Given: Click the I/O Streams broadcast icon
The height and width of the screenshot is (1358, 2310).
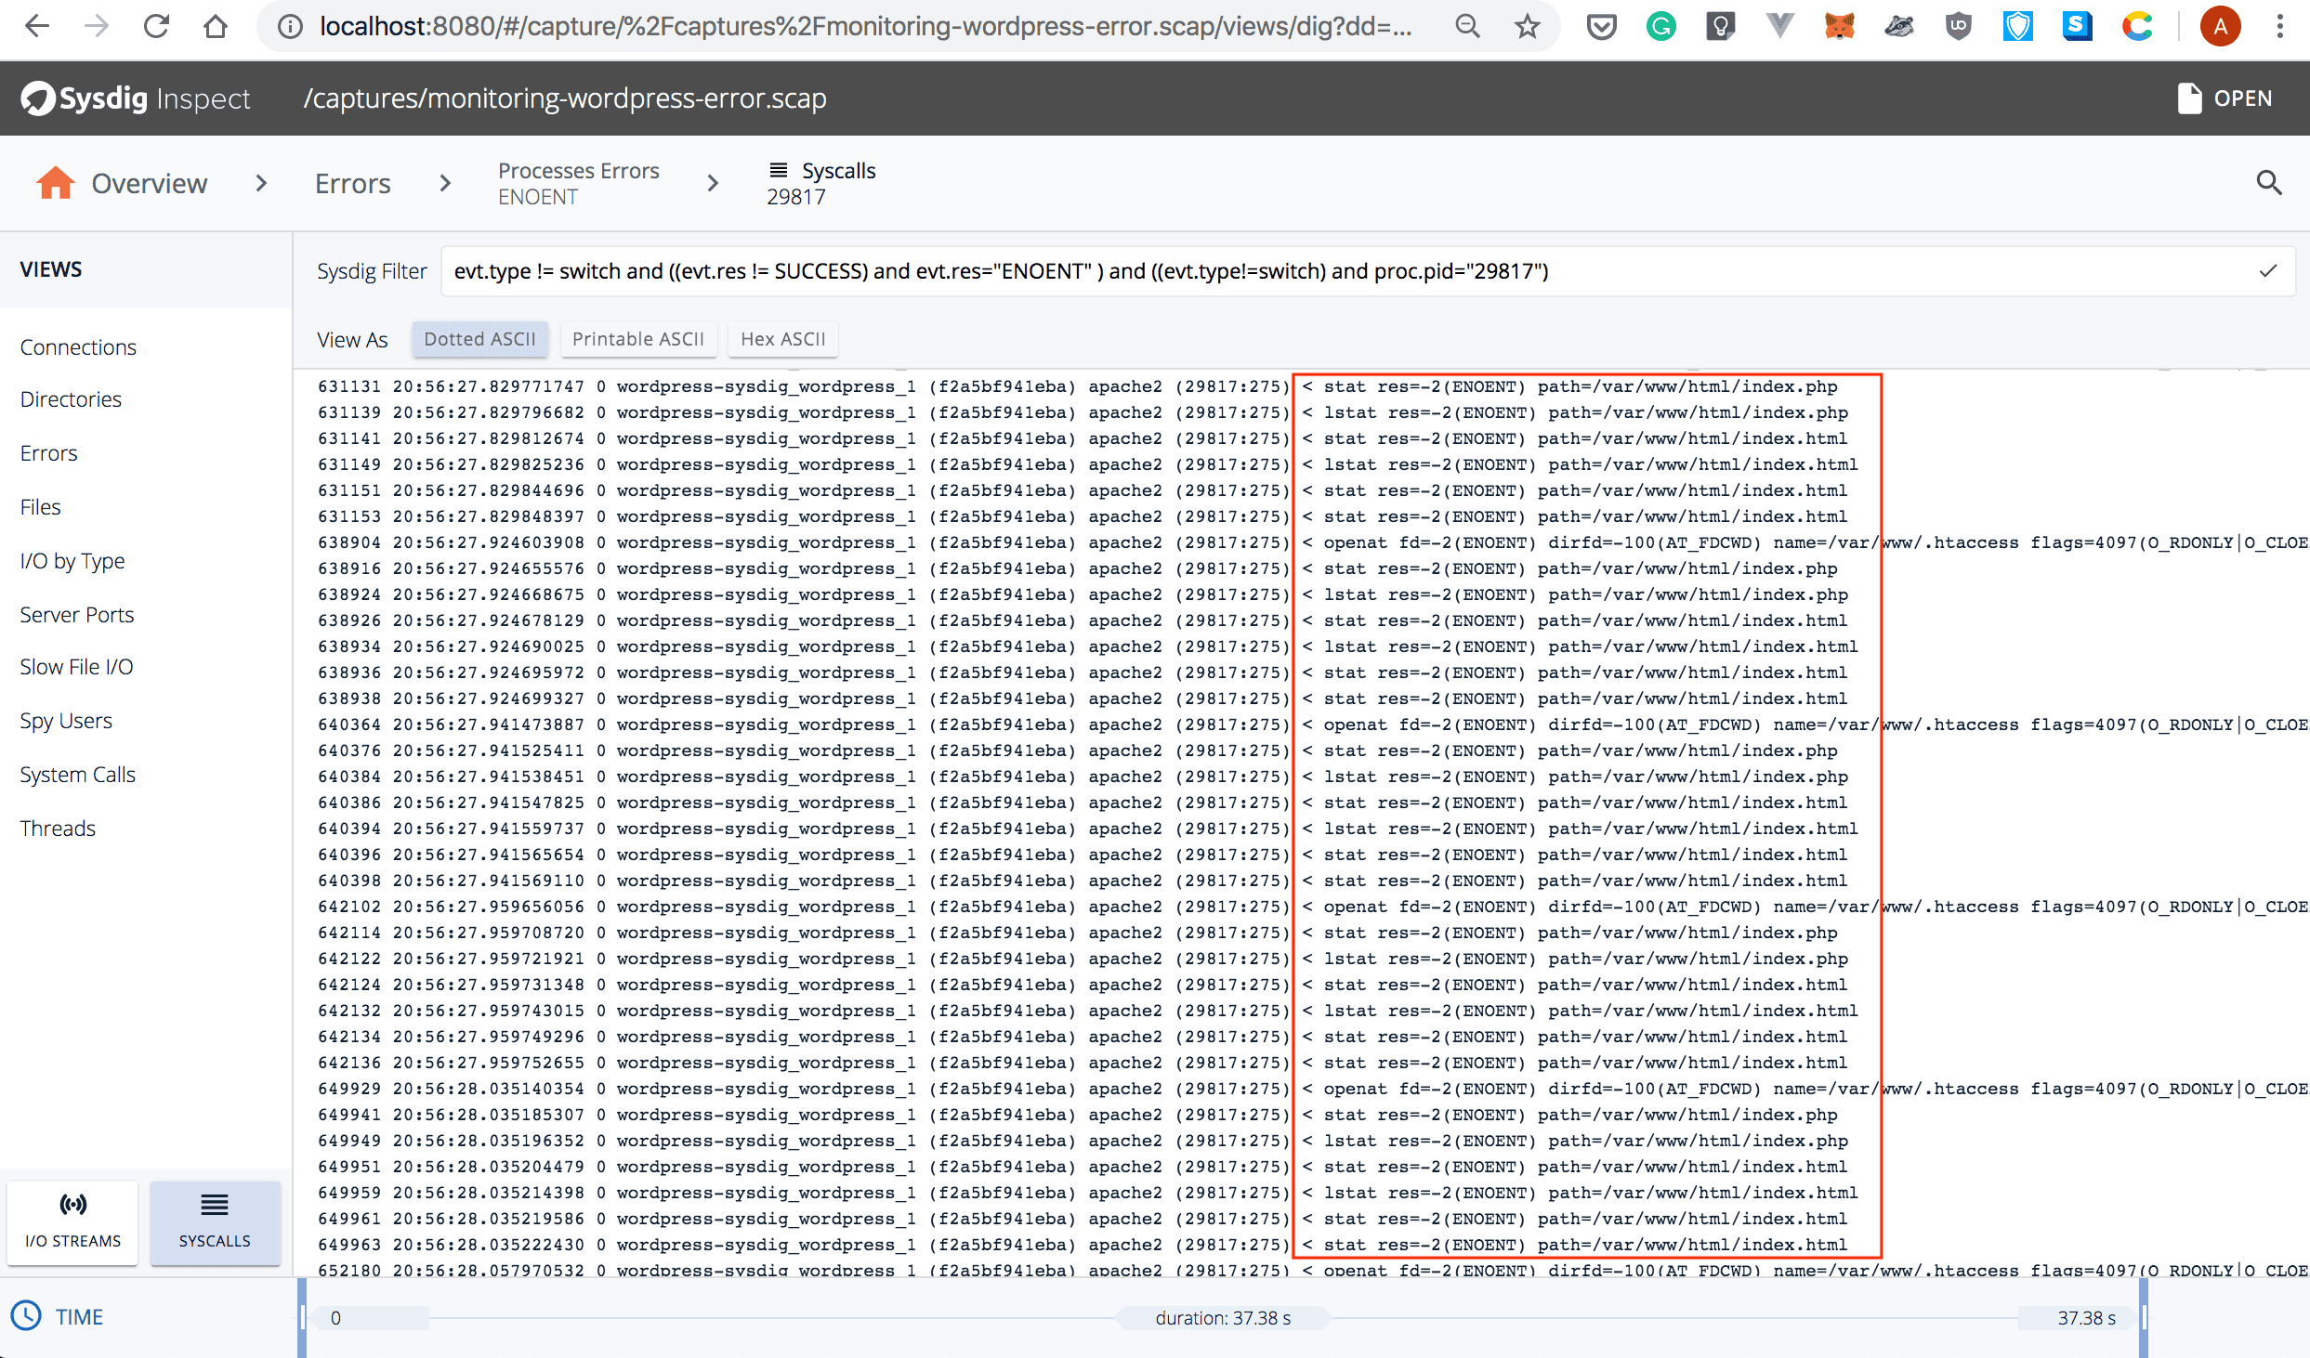Looking at the screenshot, I should pos(73,1205).
